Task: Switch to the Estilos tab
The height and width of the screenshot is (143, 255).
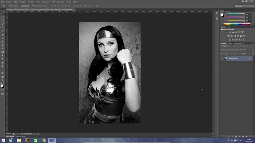Action: 229,27
